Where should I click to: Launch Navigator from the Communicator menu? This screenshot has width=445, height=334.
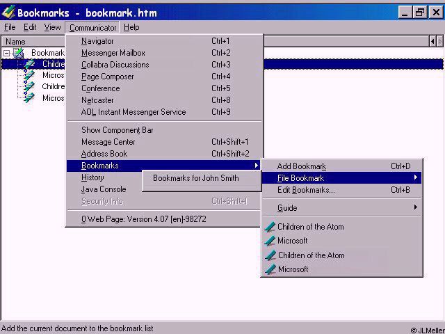click(x=97, y=41)
